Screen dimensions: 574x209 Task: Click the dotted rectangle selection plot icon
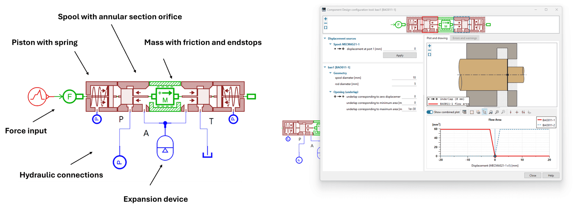click(472, 112)
